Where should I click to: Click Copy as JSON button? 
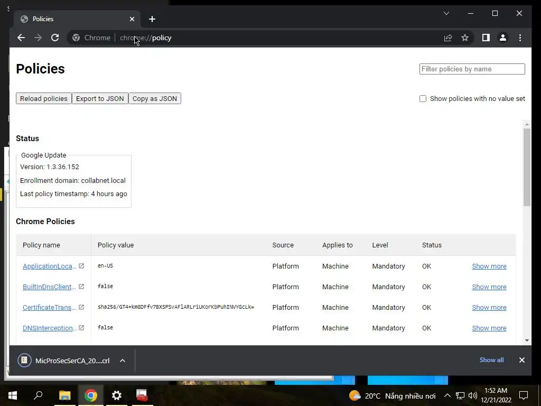pos(155,98)
